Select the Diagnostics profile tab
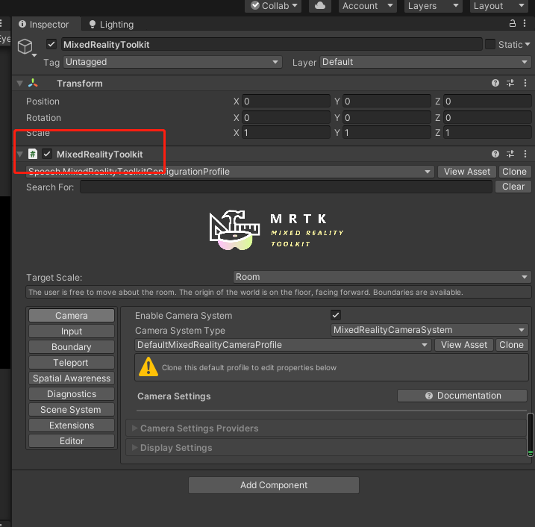This screenshot has height=527, width=535. 72,394
